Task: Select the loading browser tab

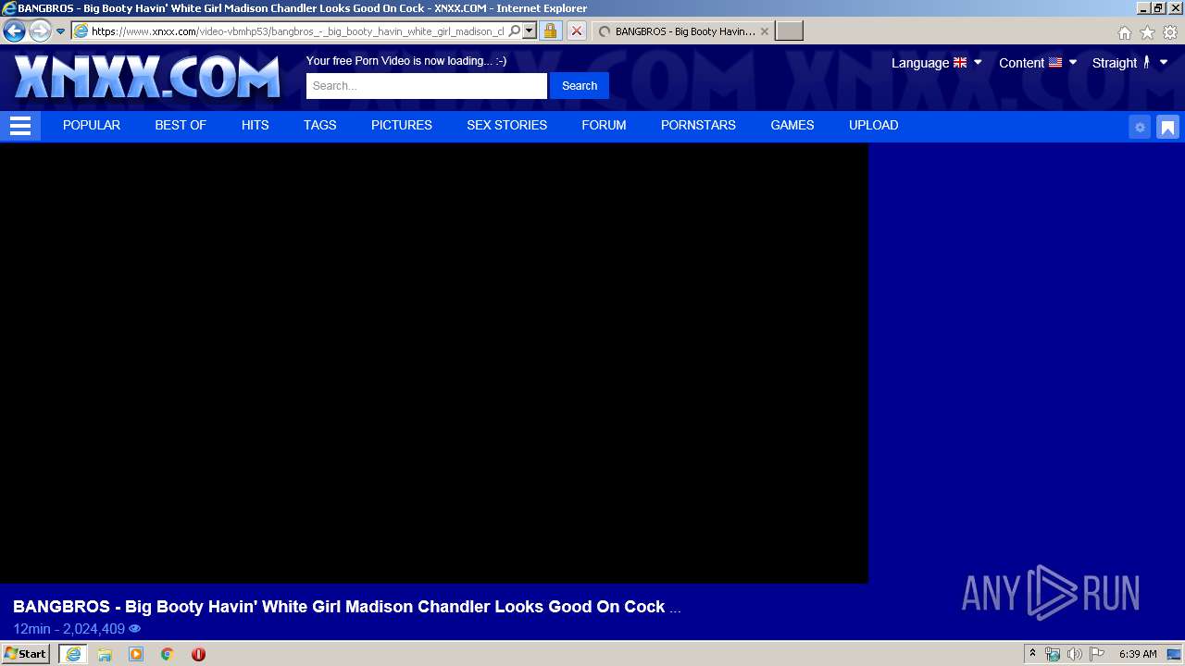Action: pos(683,31)
